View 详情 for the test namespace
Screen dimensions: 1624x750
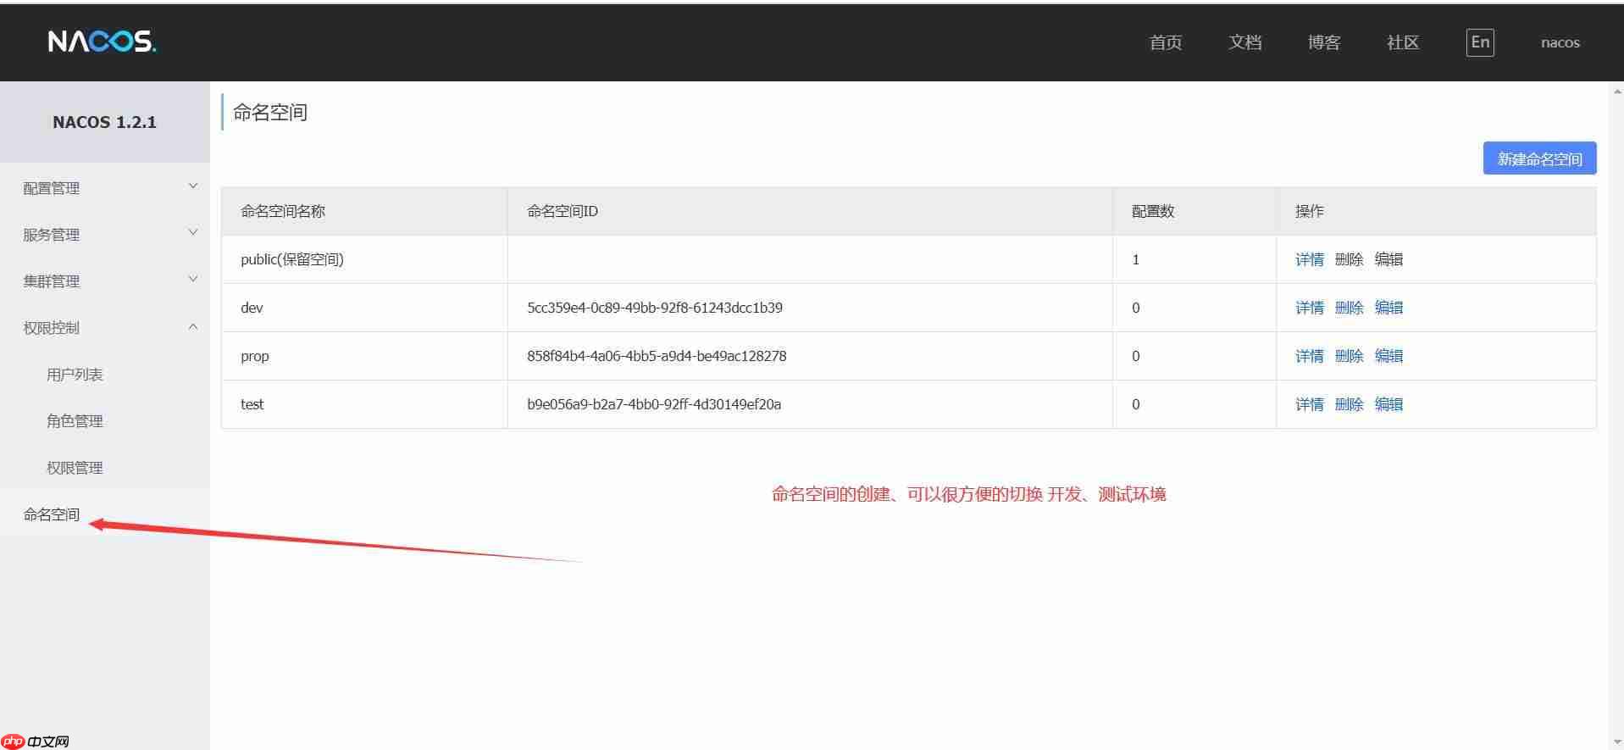[x=1309, y=404]
